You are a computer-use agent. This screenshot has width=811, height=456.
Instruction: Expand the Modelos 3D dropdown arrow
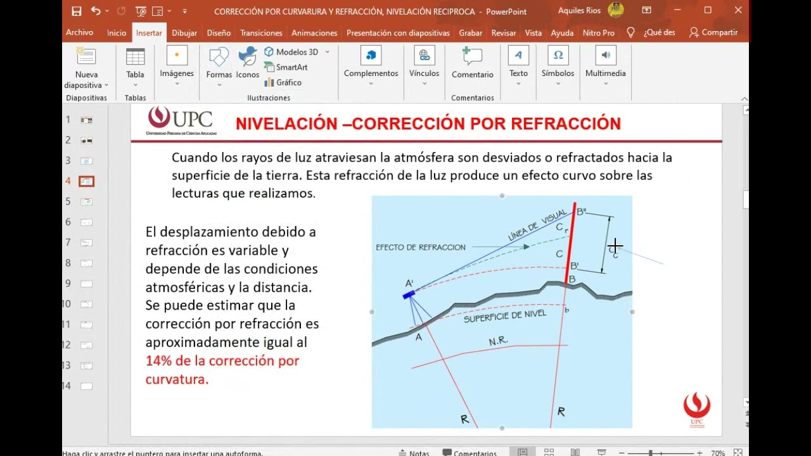pos(328,52)
